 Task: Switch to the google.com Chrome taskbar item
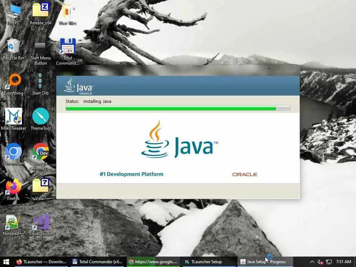(153, 262)
